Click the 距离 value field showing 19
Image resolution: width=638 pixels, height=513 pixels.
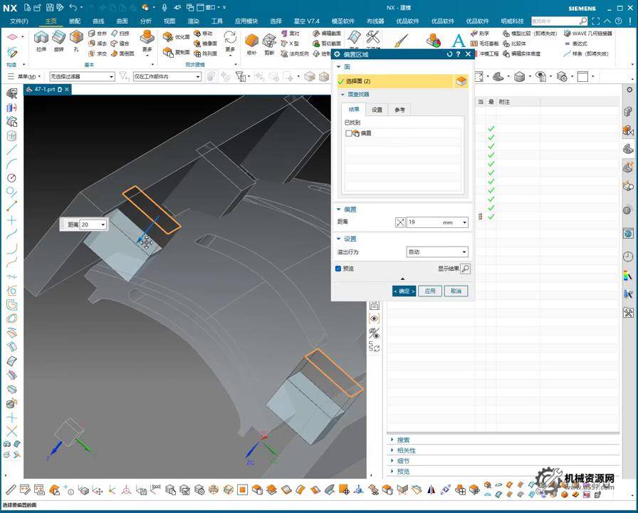(429, 222)
